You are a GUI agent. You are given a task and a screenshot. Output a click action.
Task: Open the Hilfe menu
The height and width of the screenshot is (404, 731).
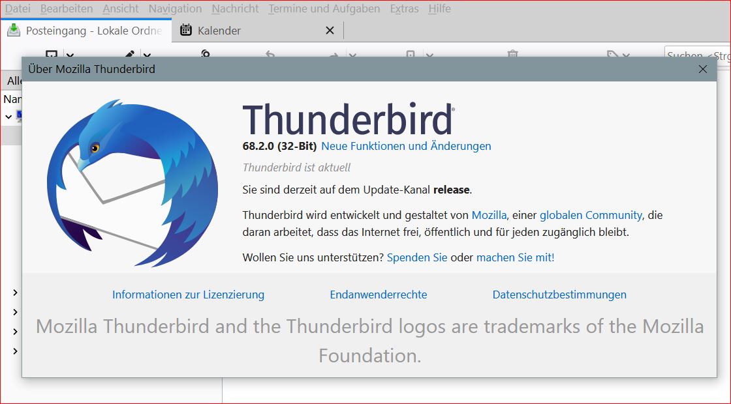tap(440, 8)
